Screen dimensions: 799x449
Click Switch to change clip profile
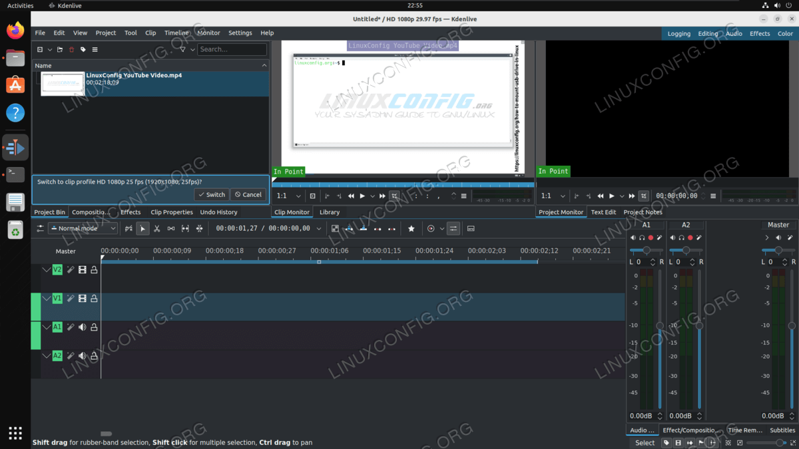pos(212,195)
